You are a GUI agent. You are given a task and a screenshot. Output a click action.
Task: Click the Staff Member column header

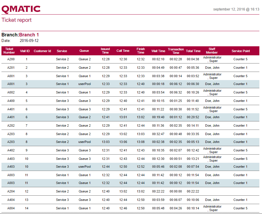click(x=212, y=51)
